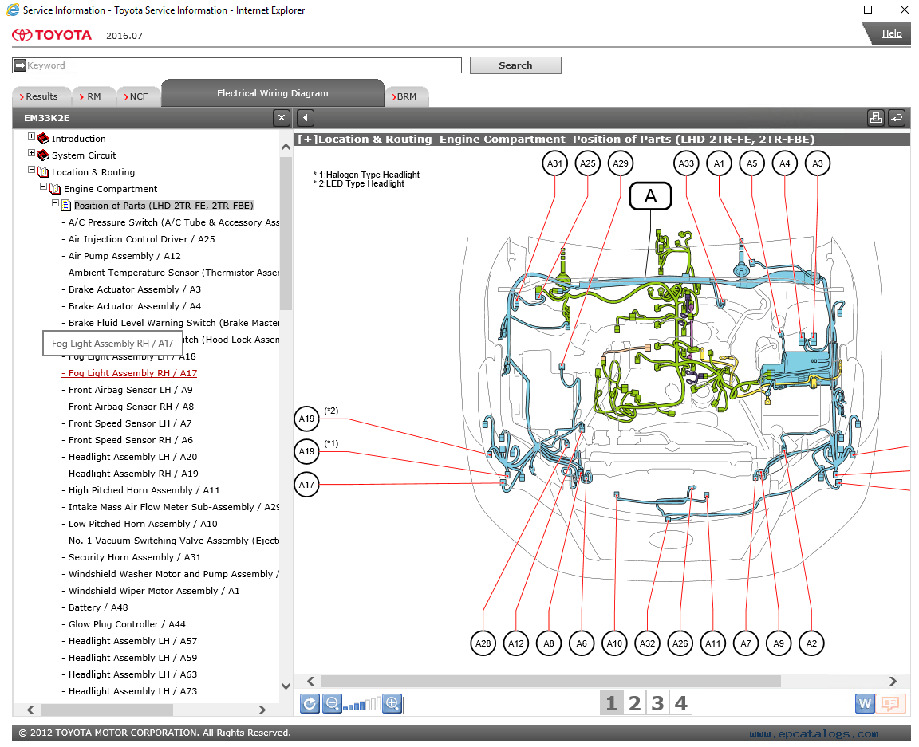The height and width of the screenshot is (747, 919).
Task: Zoom out of the diagram
Action: pos(332,703)
